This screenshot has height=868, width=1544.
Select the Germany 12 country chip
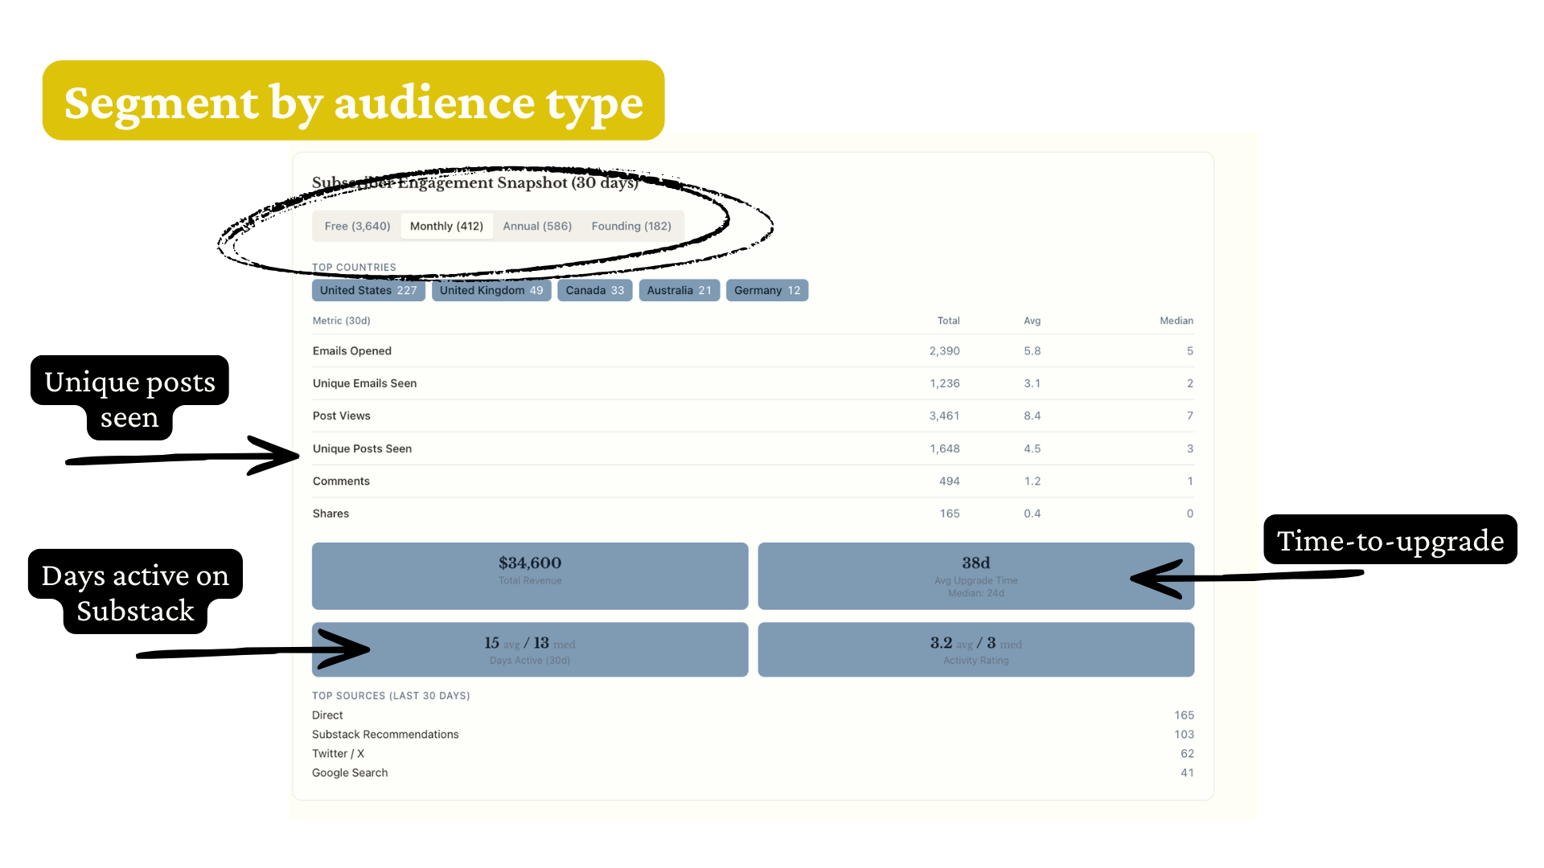point(766,290)
